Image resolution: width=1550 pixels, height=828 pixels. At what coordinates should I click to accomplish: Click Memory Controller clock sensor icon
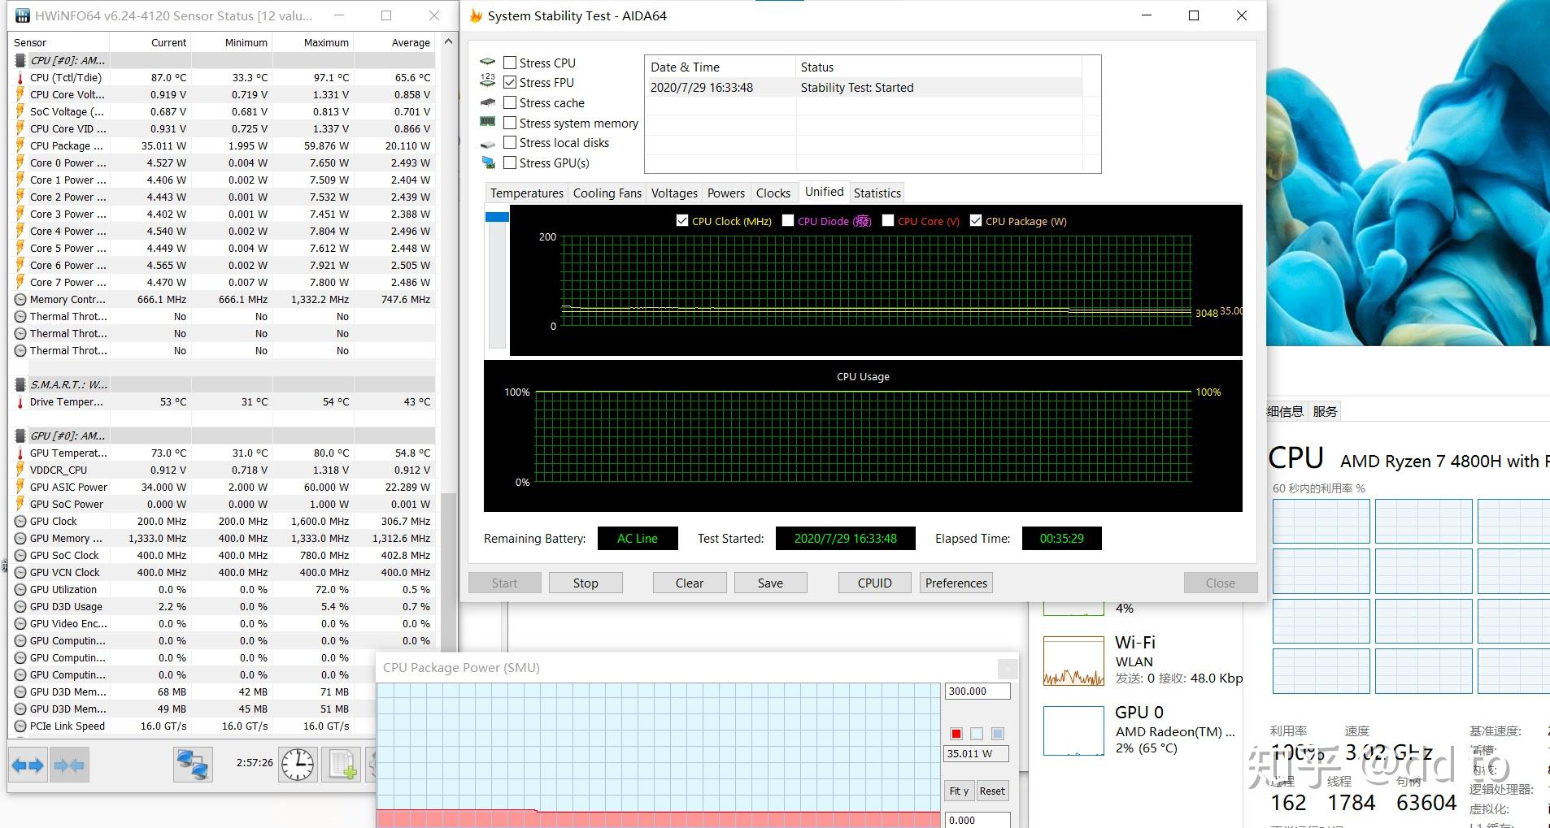pos(20,299)
